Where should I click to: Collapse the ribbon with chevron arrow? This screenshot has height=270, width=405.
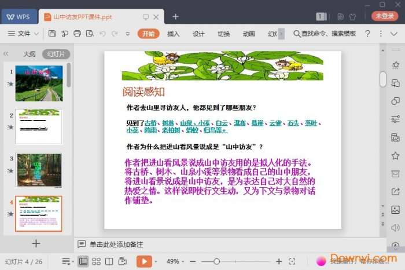[394, 34]
